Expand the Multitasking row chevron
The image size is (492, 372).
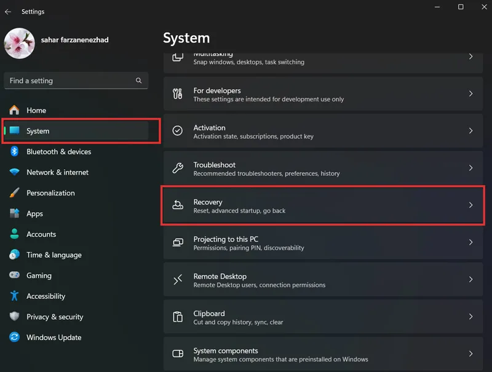(x=470, y=57)
